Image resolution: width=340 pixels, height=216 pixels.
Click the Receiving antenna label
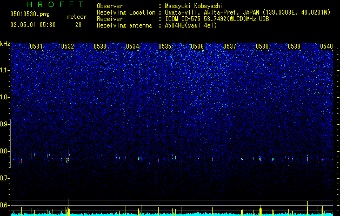click(x=124, y=25)
